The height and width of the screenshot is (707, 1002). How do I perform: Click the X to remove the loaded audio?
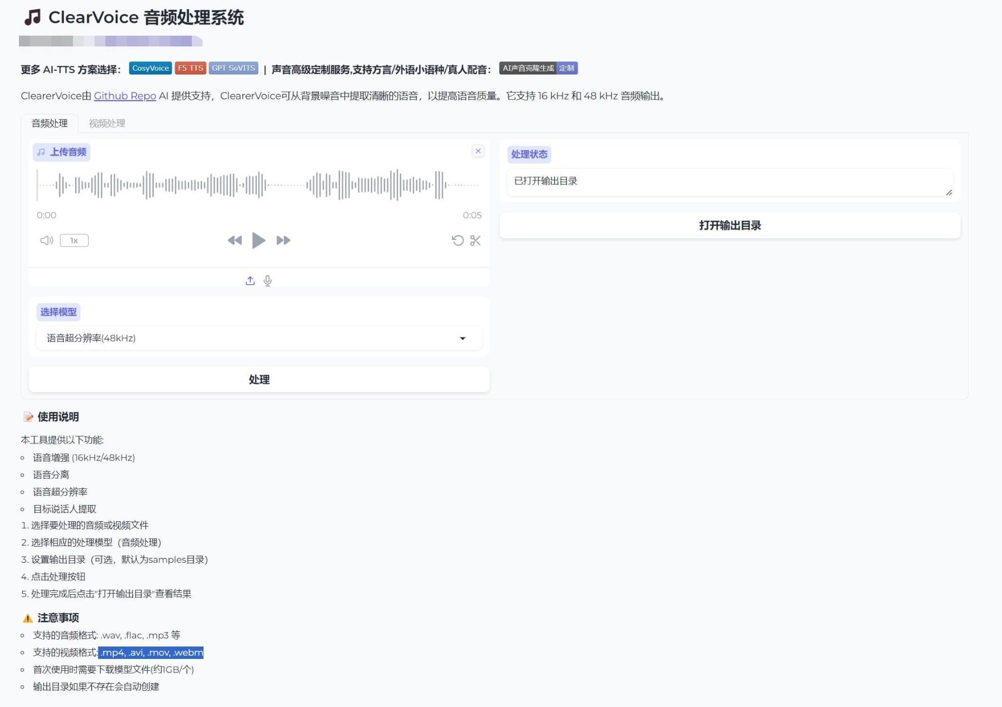(478, 151)
